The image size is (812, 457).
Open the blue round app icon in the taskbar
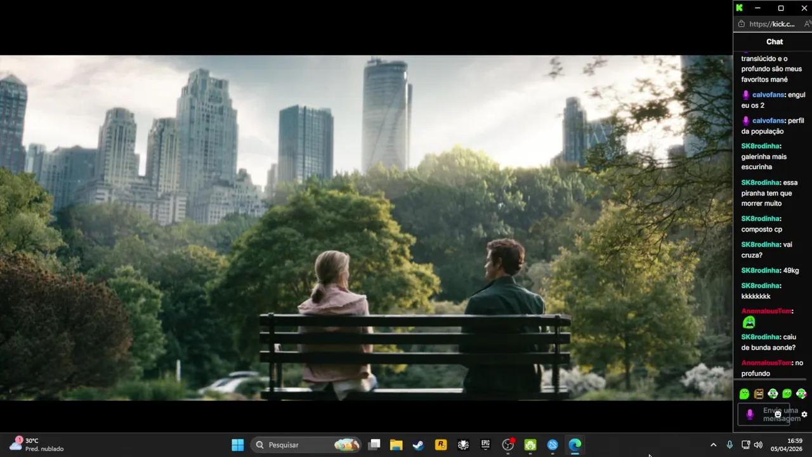pos(553,445)
